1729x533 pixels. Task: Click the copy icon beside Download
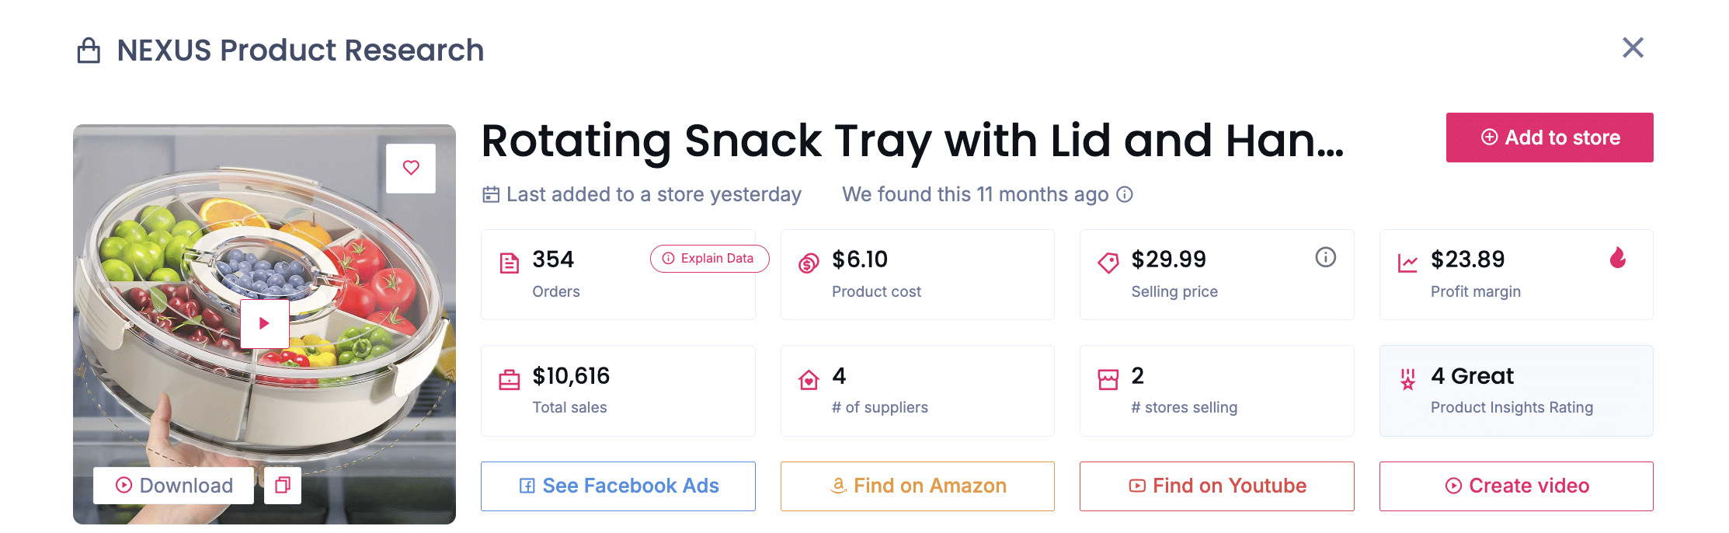pos(283,486)
